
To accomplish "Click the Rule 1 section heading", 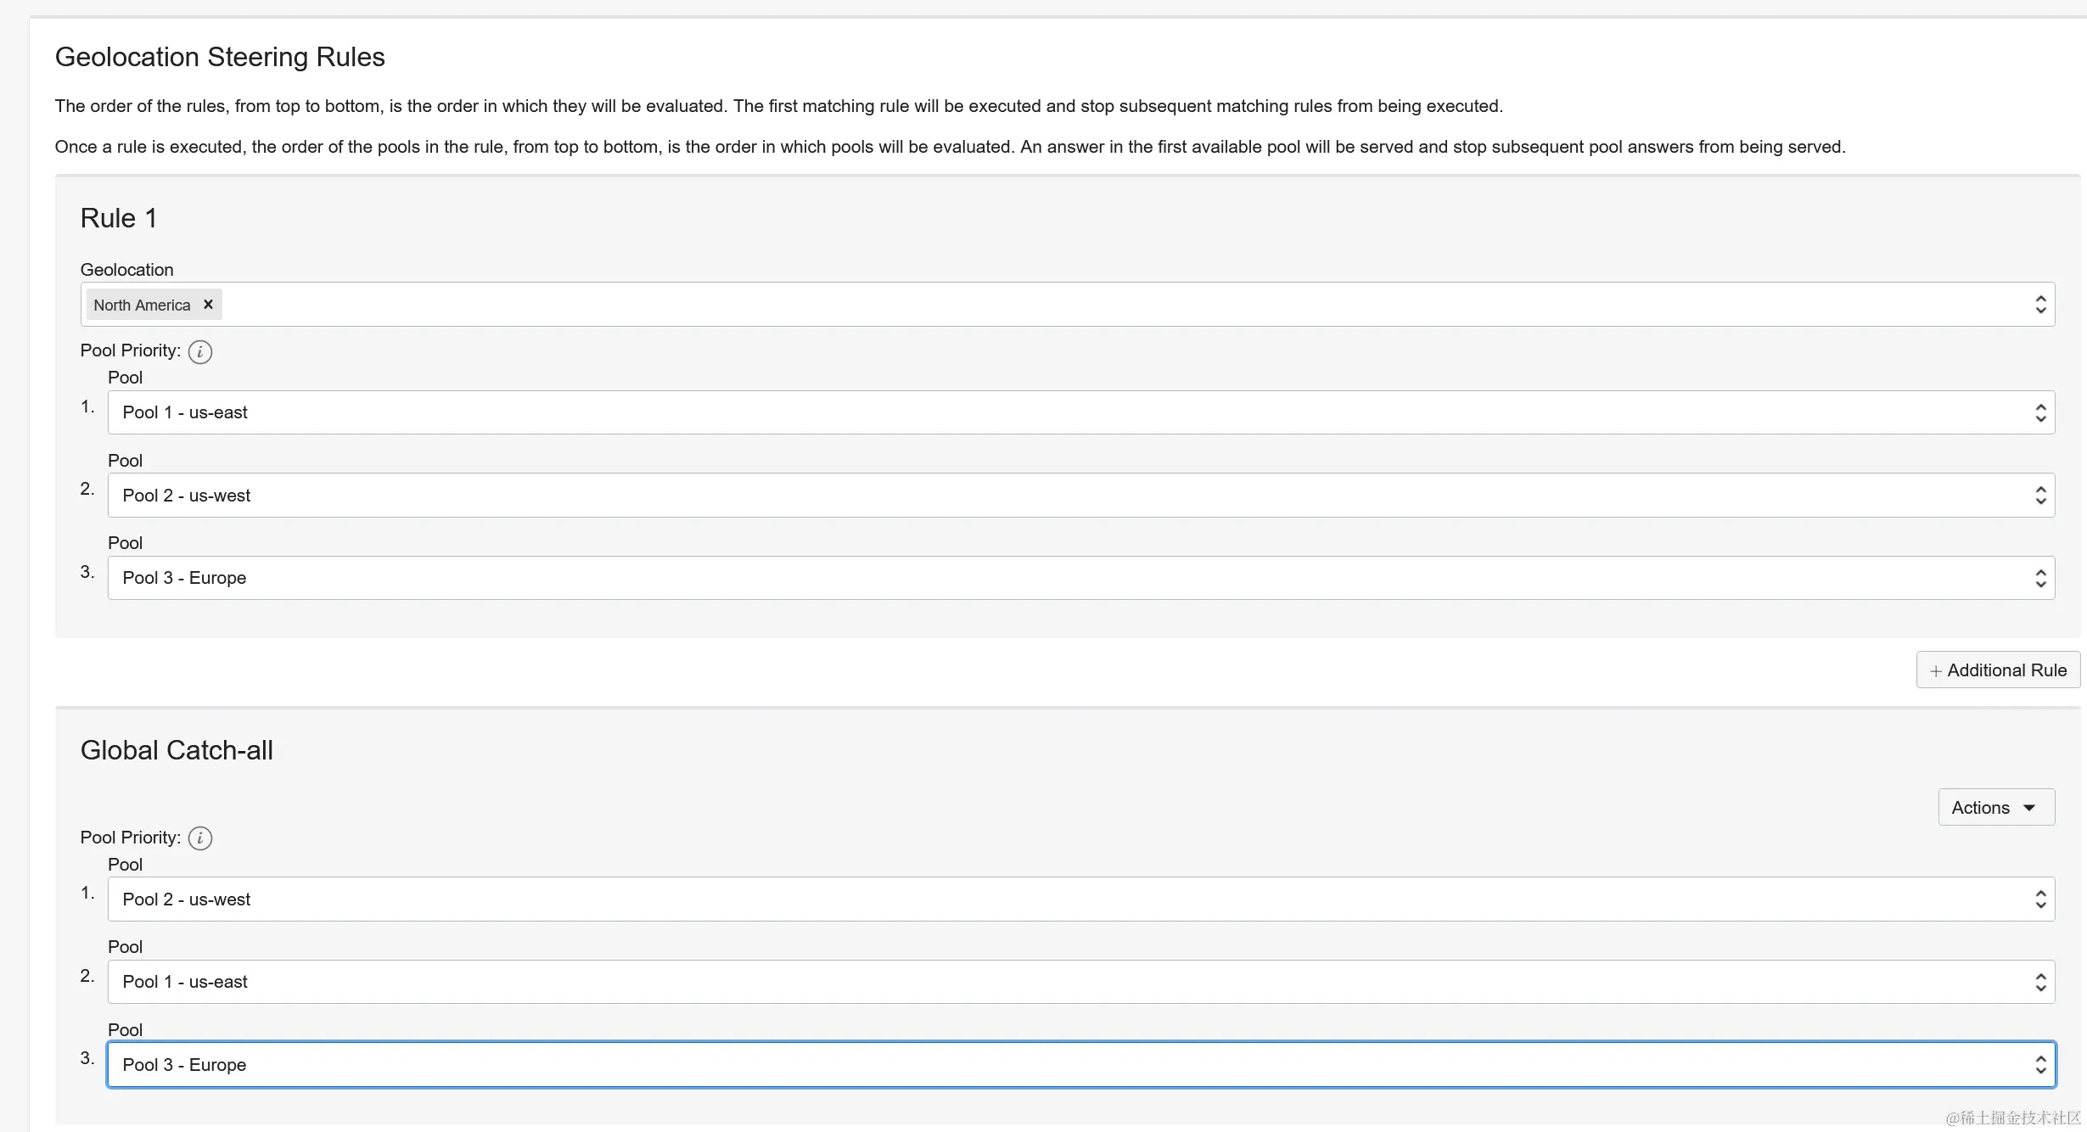I will [118, 218].
